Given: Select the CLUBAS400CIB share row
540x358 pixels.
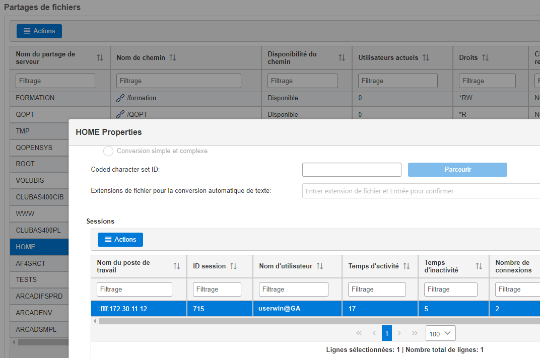Looking at the screenshot, I should pos(39,197).
